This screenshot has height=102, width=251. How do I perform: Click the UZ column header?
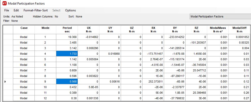click(132, 30)
